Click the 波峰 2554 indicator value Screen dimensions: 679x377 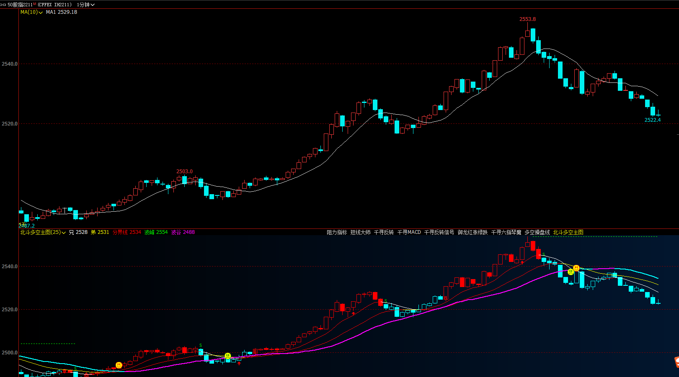click(156, 232)
